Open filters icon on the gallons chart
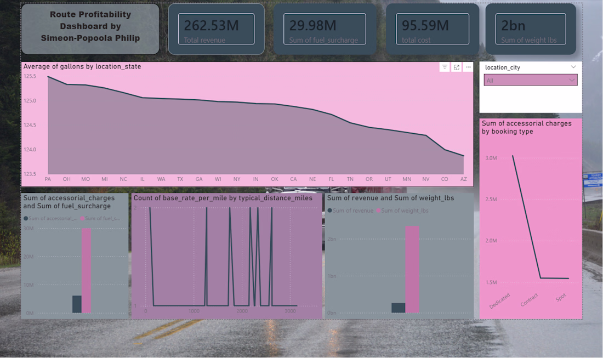The height and width of the screenshot is (358, 603). (x=445, y=67)
